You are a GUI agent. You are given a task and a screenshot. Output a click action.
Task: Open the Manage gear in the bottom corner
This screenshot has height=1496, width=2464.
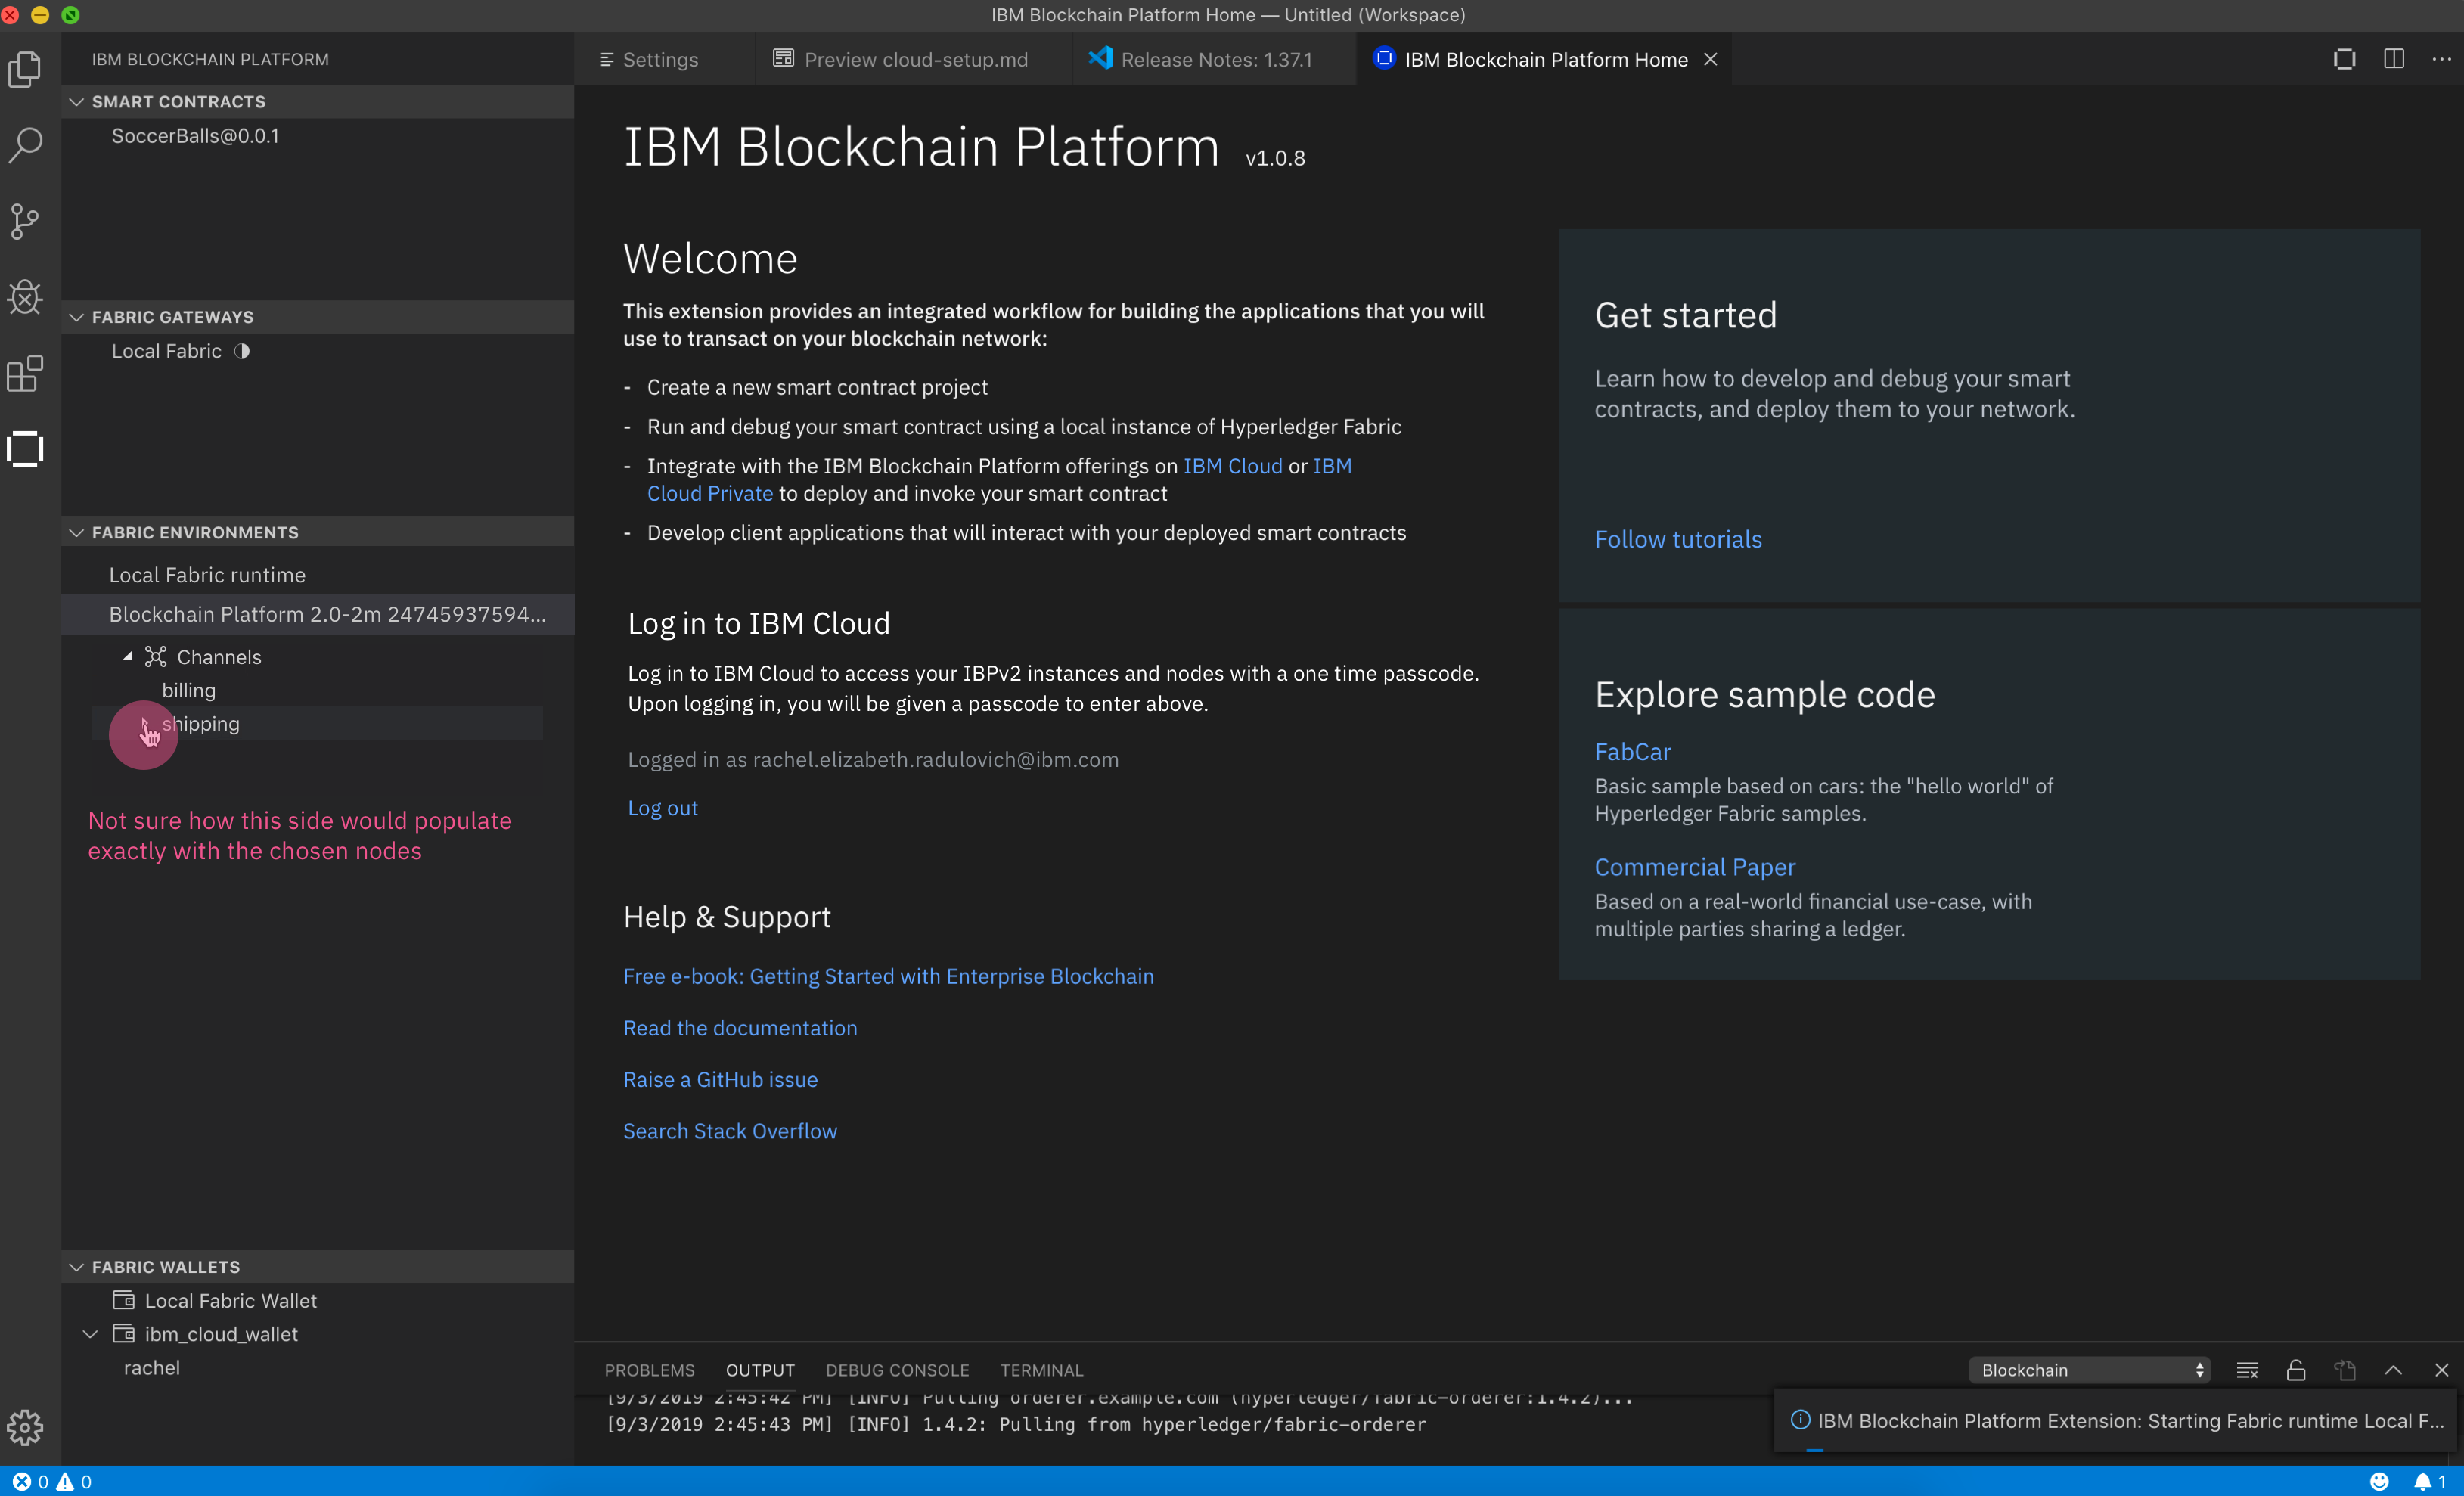click(x=25, y=1428)
